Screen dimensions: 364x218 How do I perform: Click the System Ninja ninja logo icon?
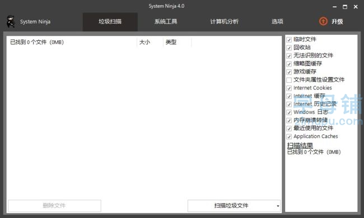pyautogui.click(x=11, y=22)
